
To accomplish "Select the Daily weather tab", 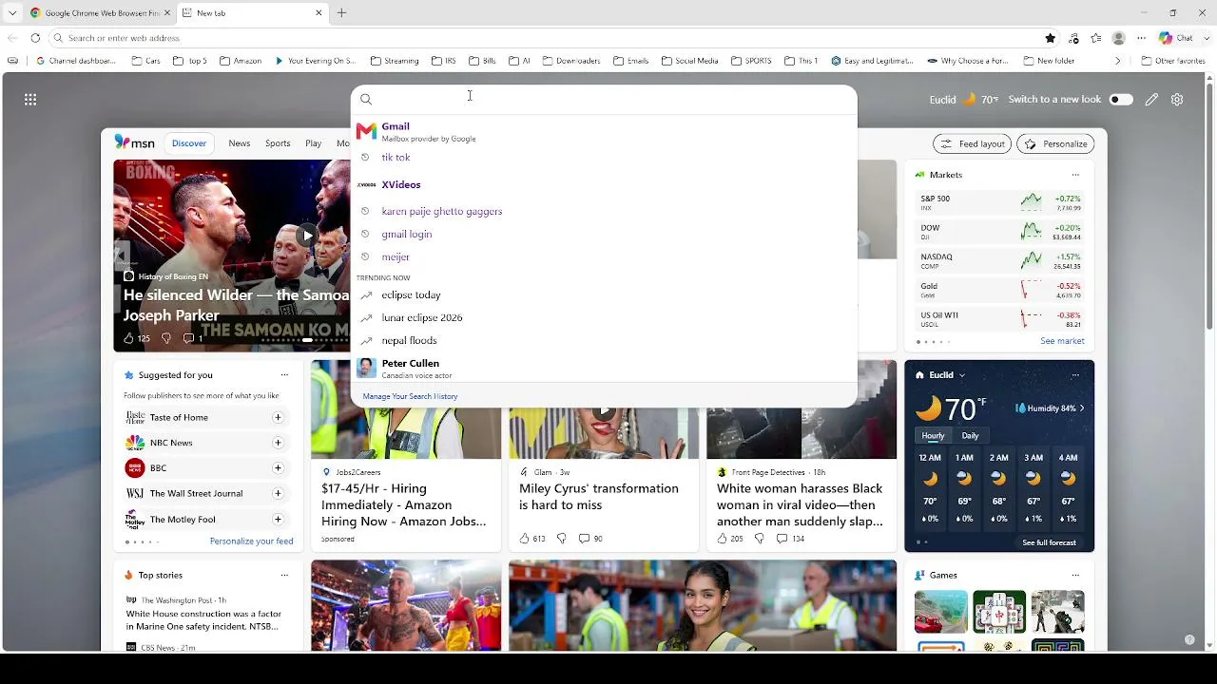I will click(x=970, y=436).
